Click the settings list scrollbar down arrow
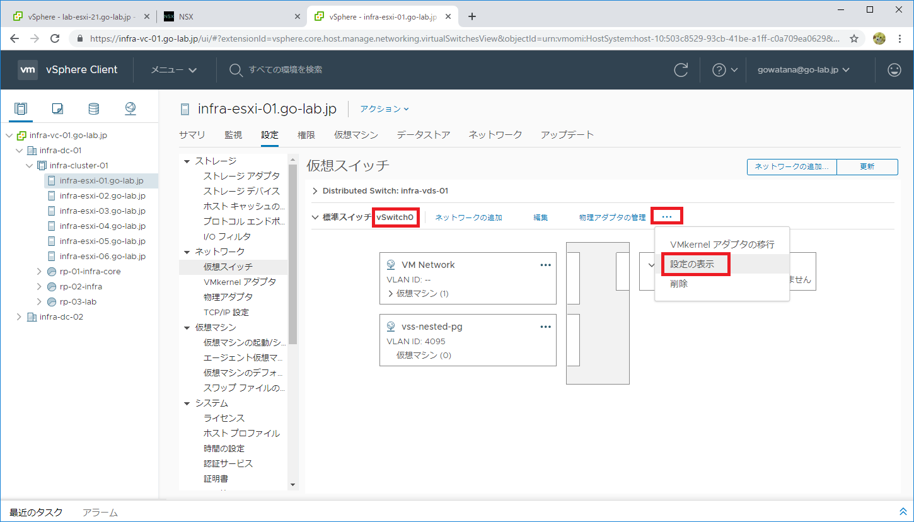 pos(292,485)
